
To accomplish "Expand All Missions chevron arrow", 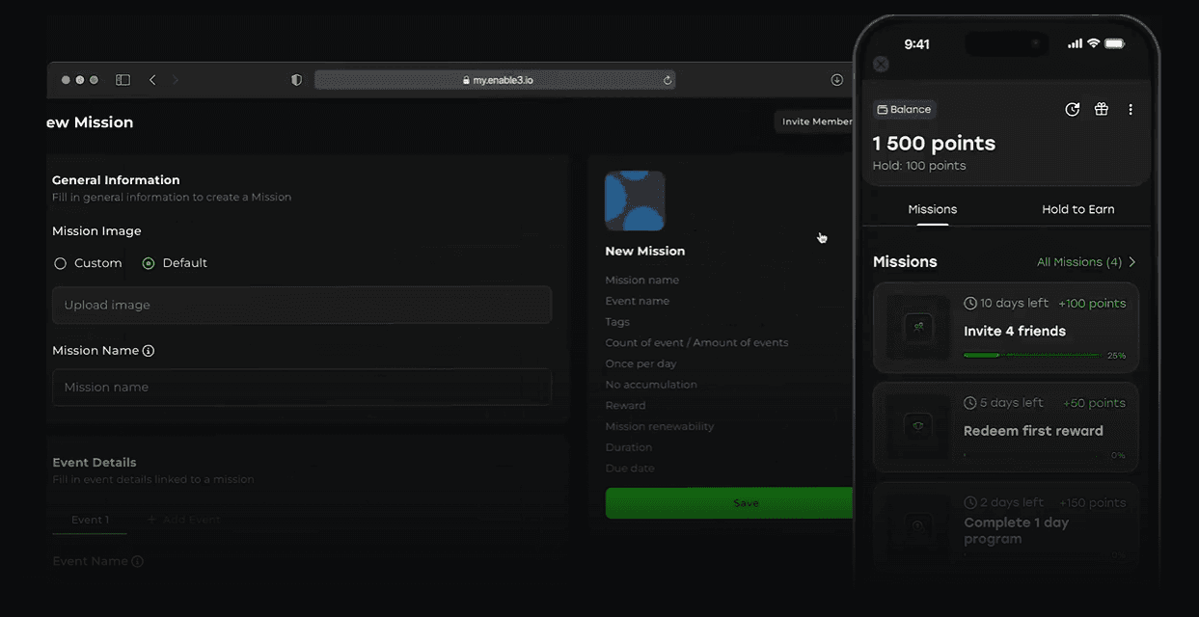I will point(1132,262).
